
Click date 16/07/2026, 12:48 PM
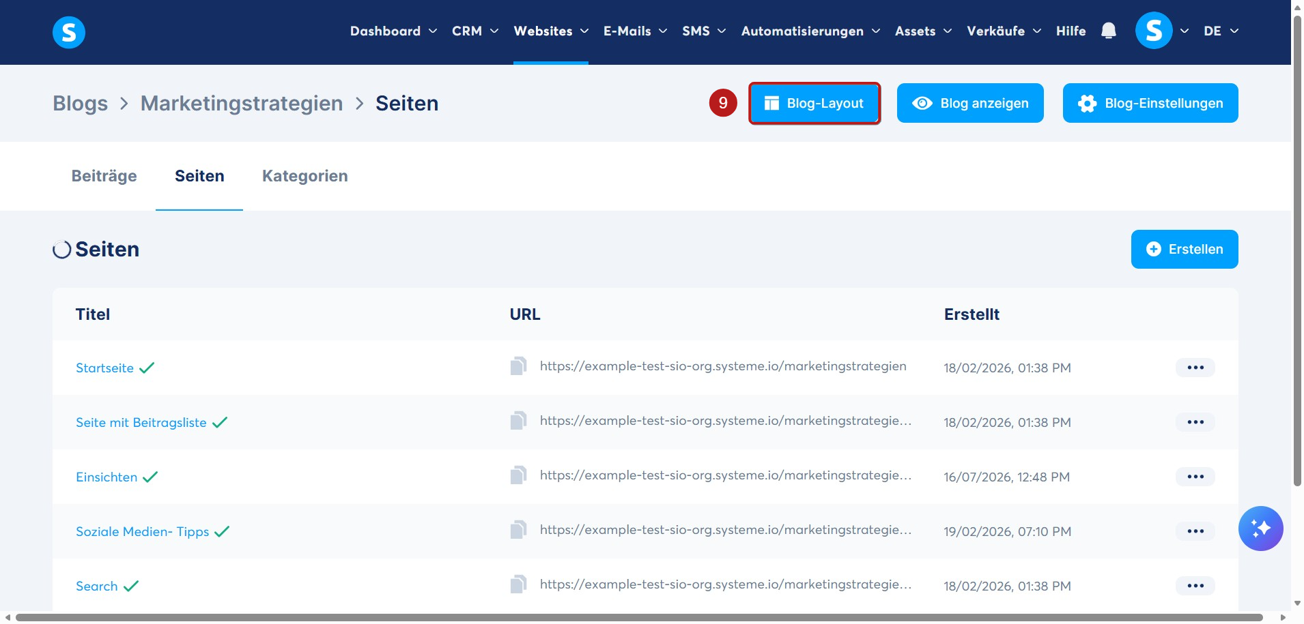1006,477
